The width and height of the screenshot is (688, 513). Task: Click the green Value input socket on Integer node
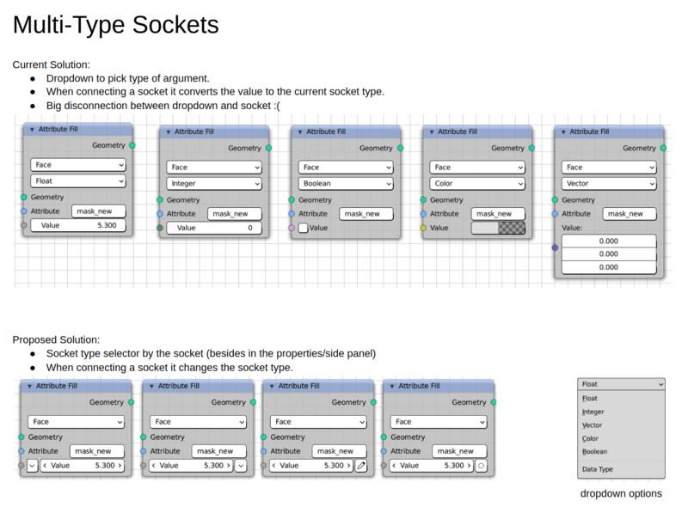[159, 227]
